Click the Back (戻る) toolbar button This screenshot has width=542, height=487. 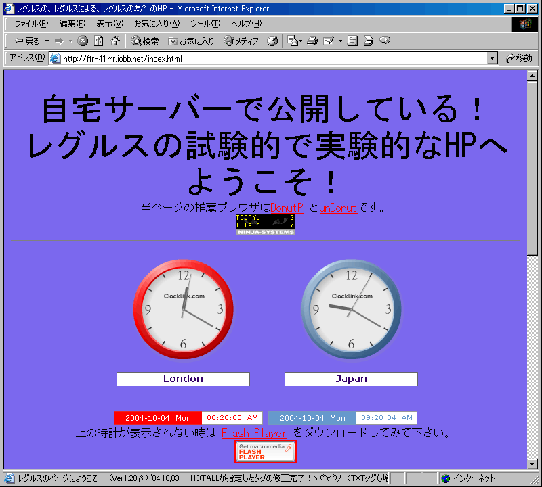(x=26, y=41)
